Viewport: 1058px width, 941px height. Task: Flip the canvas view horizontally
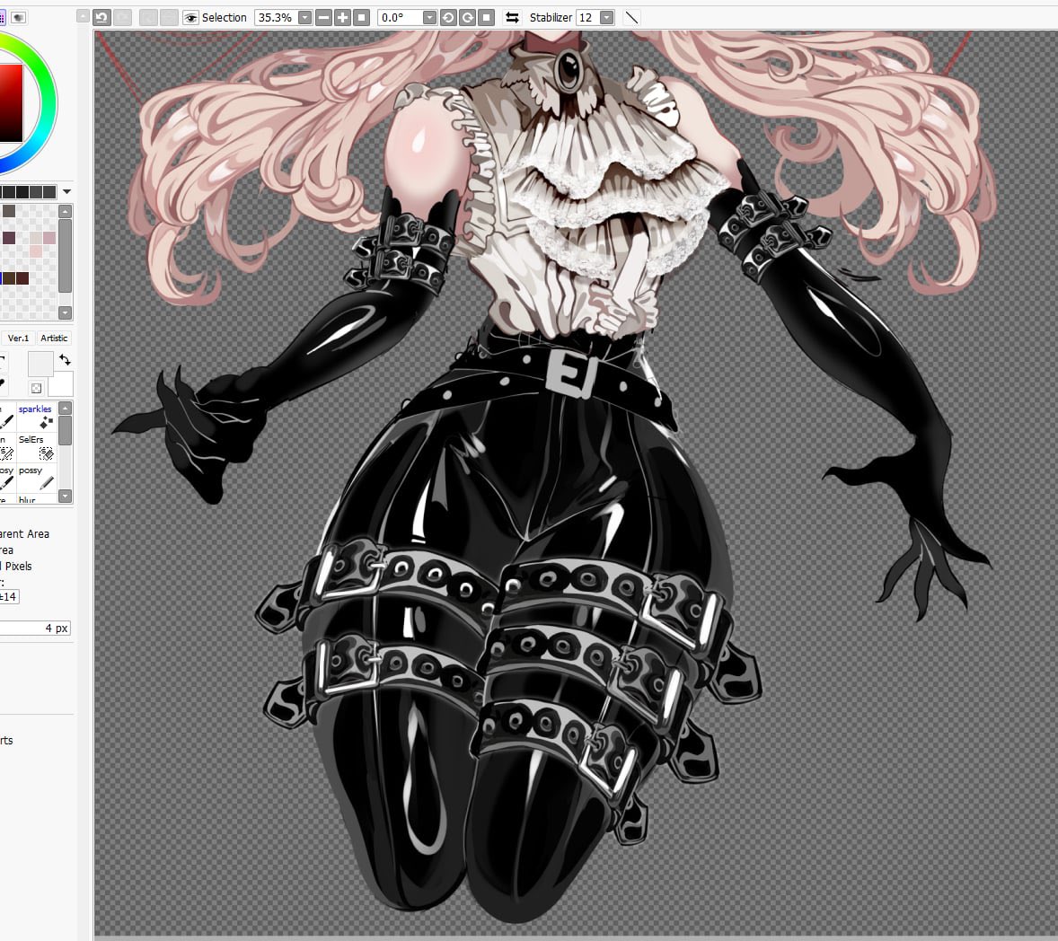(x=512, y=18)
